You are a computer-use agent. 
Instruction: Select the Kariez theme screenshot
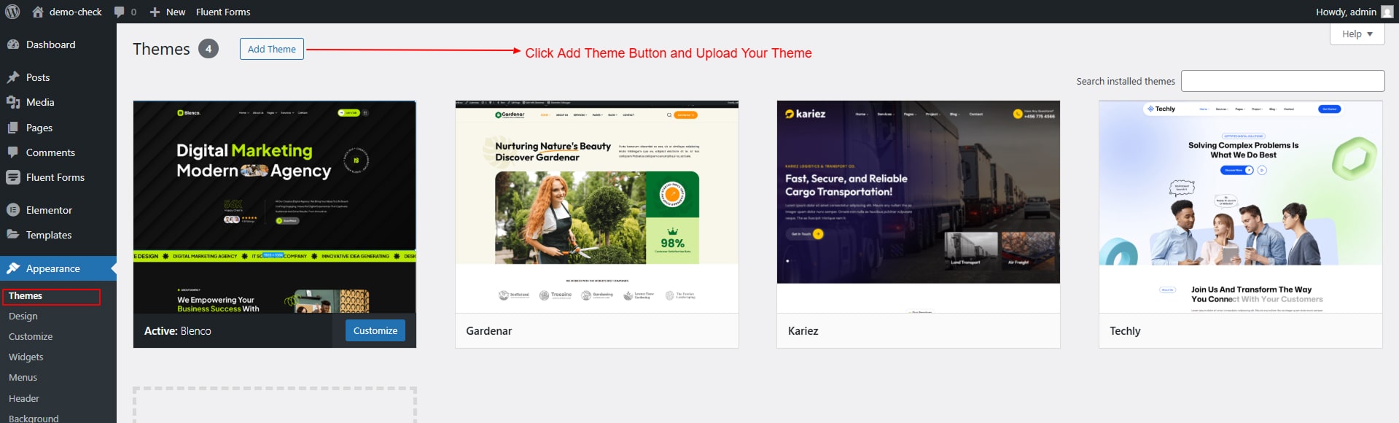(x=919, y=207)
